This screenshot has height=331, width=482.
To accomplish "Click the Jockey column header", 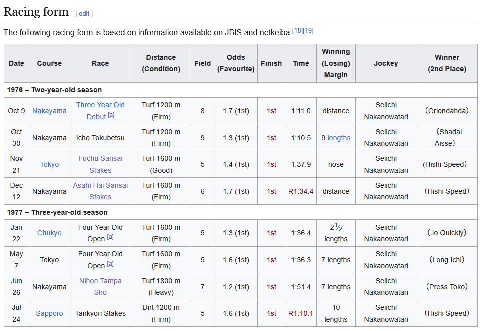I will 386,63.
